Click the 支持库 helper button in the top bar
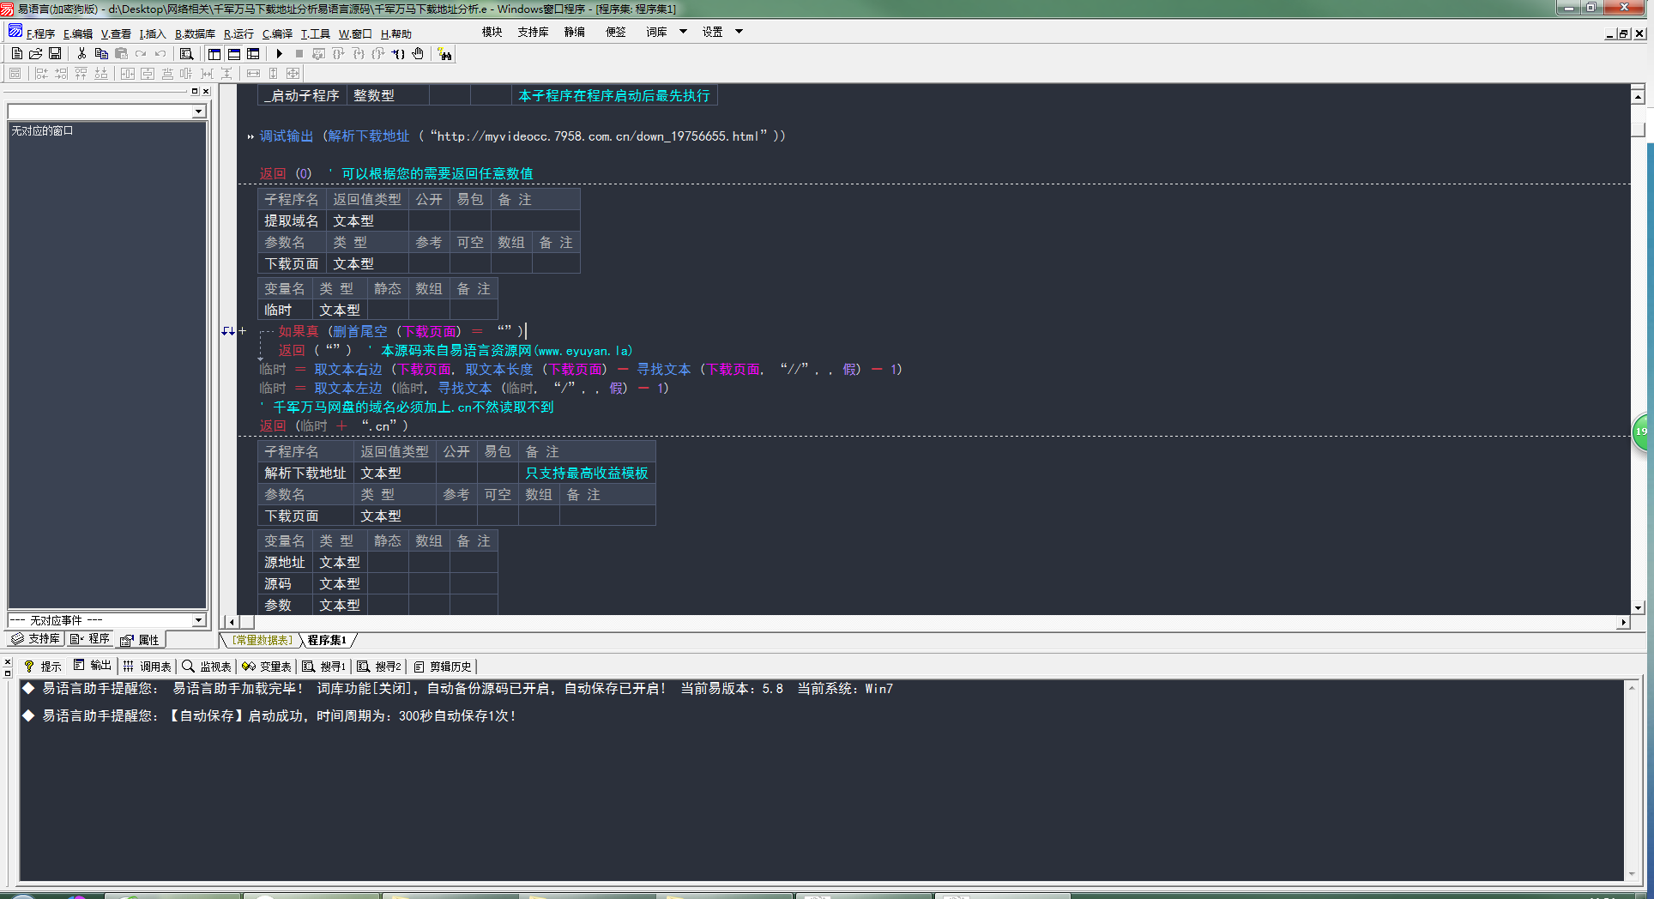Screen dimensions: 1654x899 click(x=533, y=32)
